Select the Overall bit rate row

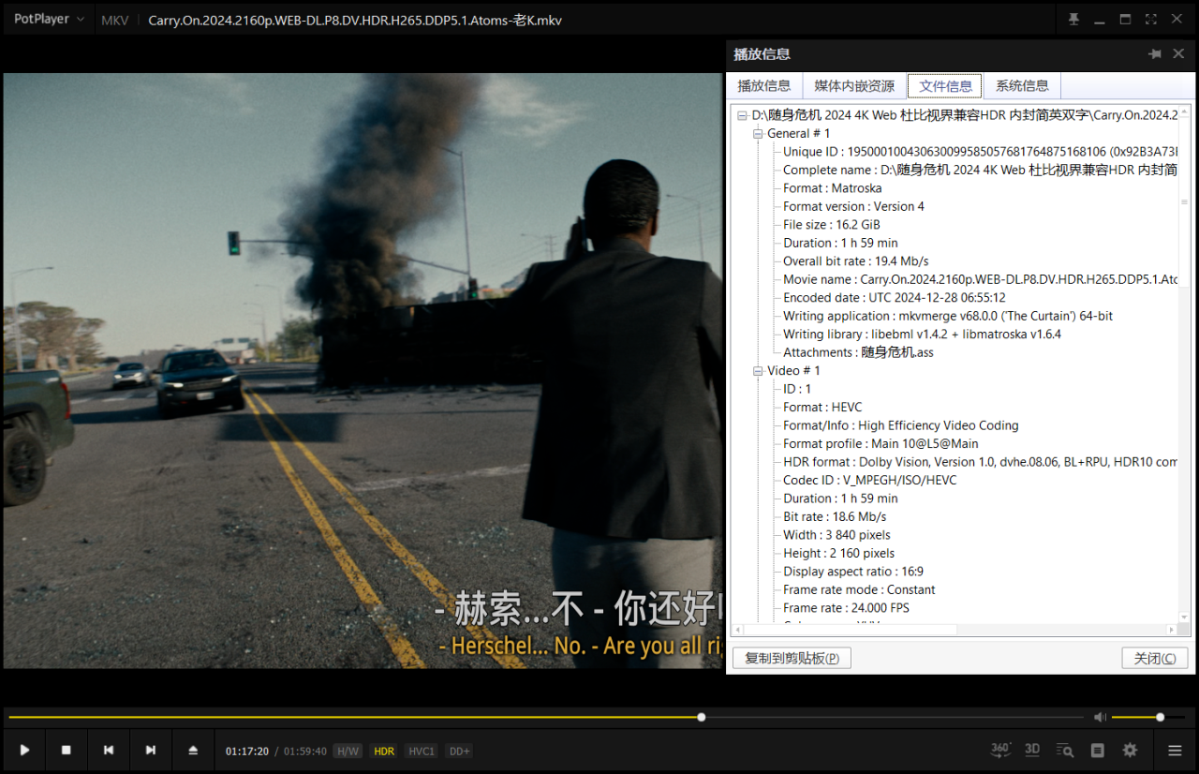pyautogui.click(x=856, y=261)
